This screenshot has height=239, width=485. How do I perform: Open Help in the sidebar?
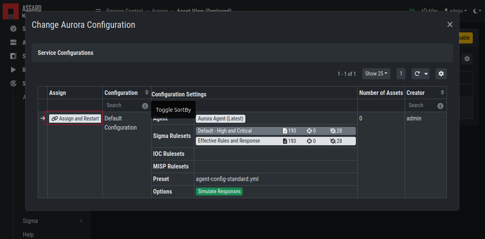tap(28, 234)
